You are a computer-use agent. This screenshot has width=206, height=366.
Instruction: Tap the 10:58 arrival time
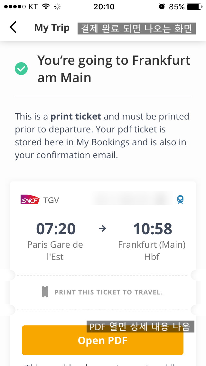153,229
